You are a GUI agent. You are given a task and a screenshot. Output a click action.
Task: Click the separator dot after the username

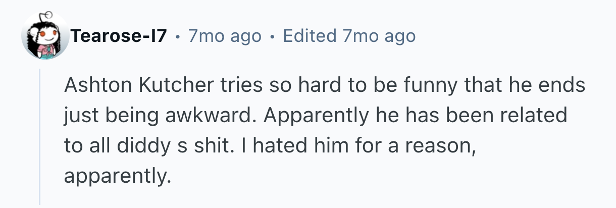pyautogui.click(x=177, y=36)
